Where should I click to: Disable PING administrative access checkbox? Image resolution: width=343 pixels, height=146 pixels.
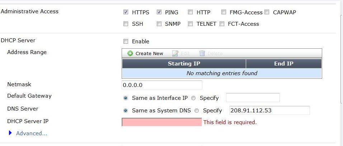pyautogui.click(x=159, y=12)
